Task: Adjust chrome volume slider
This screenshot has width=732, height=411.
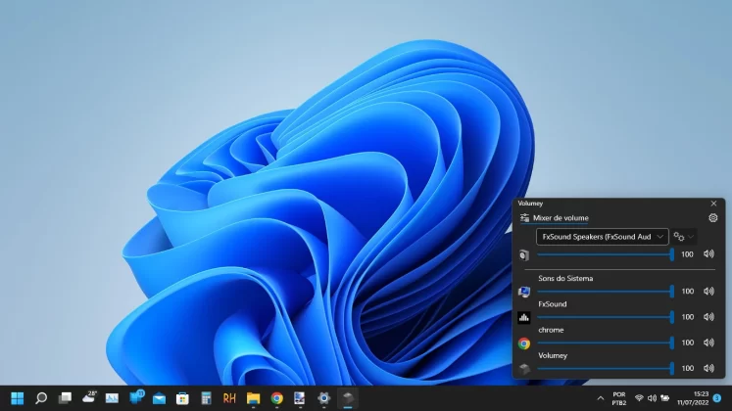Action: [x=606, y=342]
